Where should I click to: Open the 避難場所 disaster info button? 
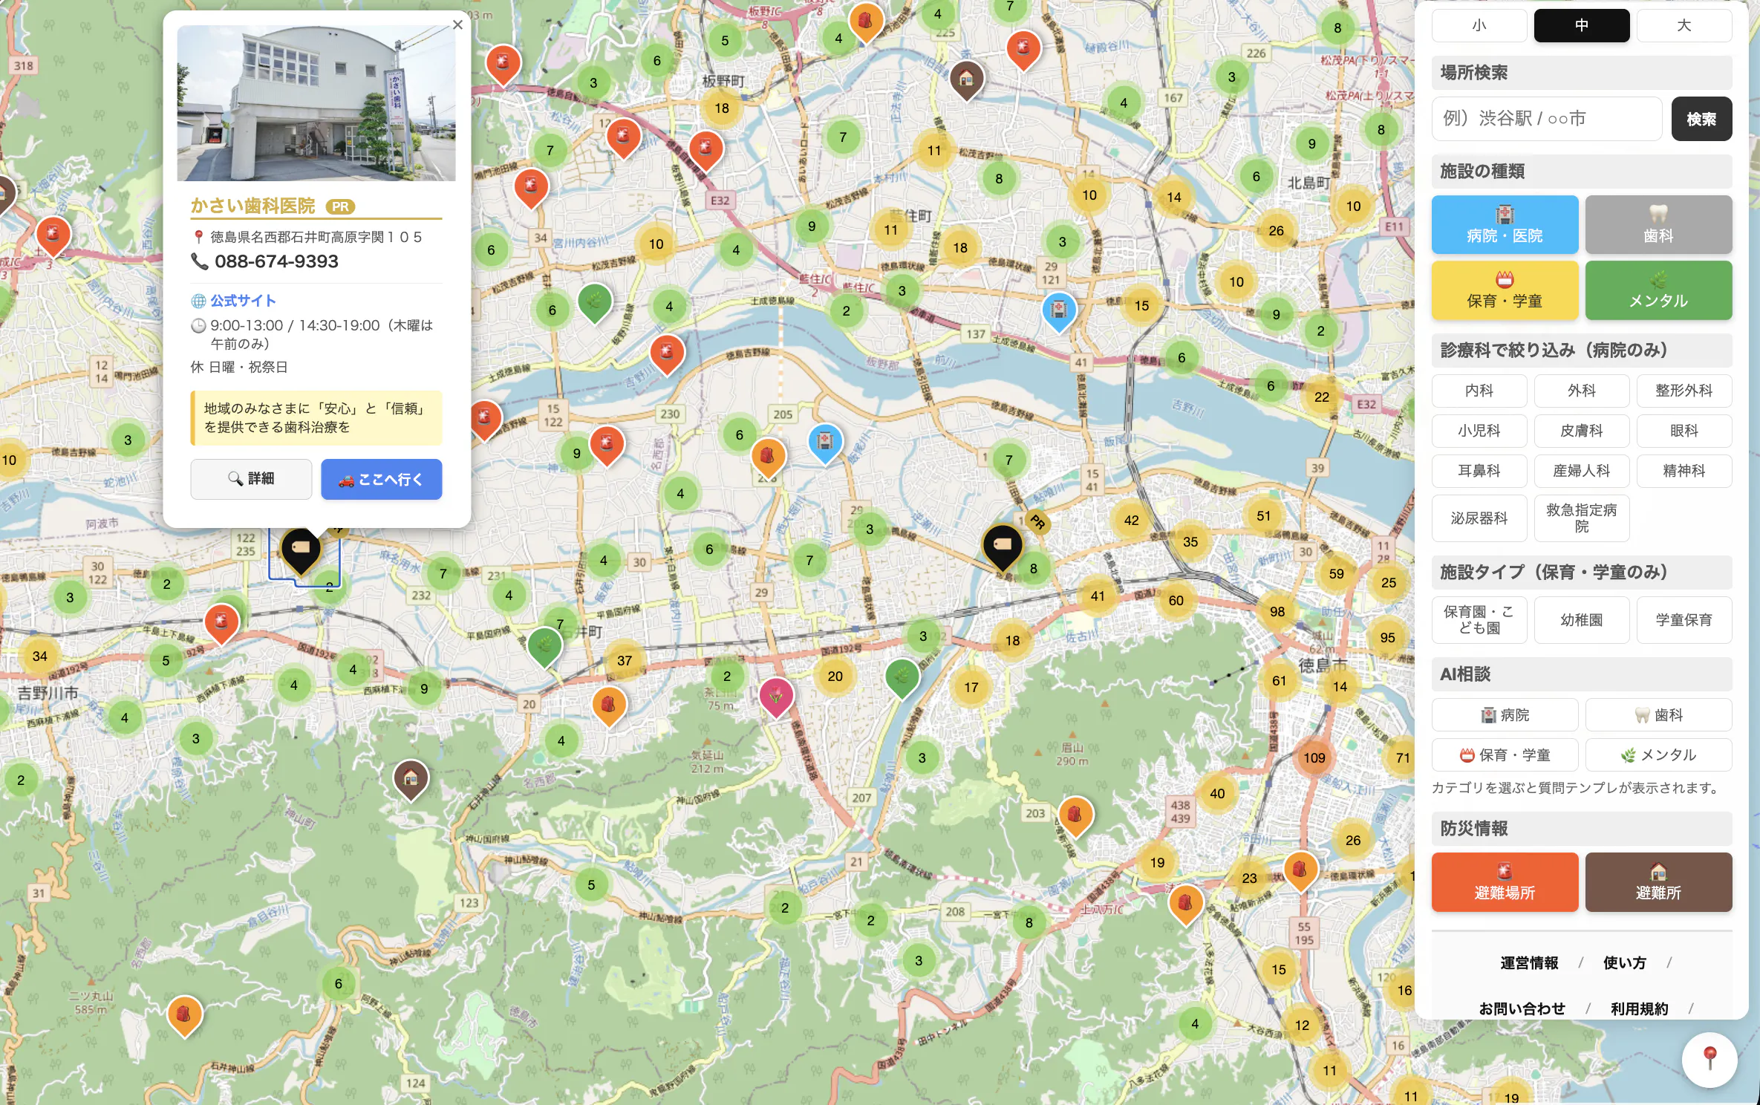(x=1504, y=881)
